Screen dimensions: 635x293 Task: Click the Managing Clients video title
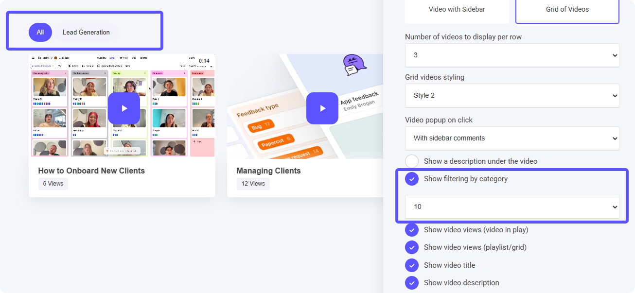[268, 171]
